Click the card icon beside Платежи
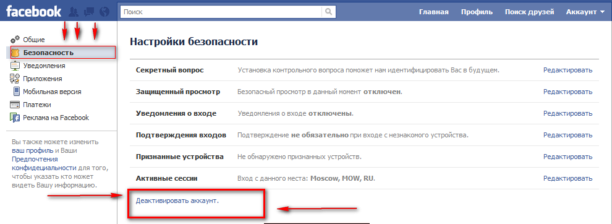Image resolution: width=612 pixels, height=224 pixels. tap(15, 105)
